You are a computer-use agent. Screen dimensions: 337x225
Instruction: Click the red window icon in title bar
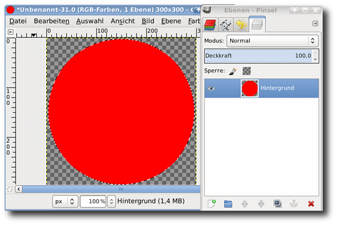10,10
